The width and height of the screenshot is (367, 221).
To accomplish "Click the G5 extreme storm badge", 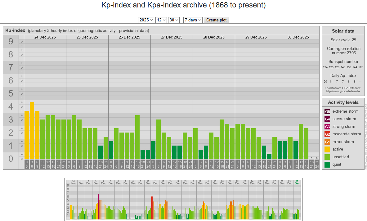I will click(327, 111).
